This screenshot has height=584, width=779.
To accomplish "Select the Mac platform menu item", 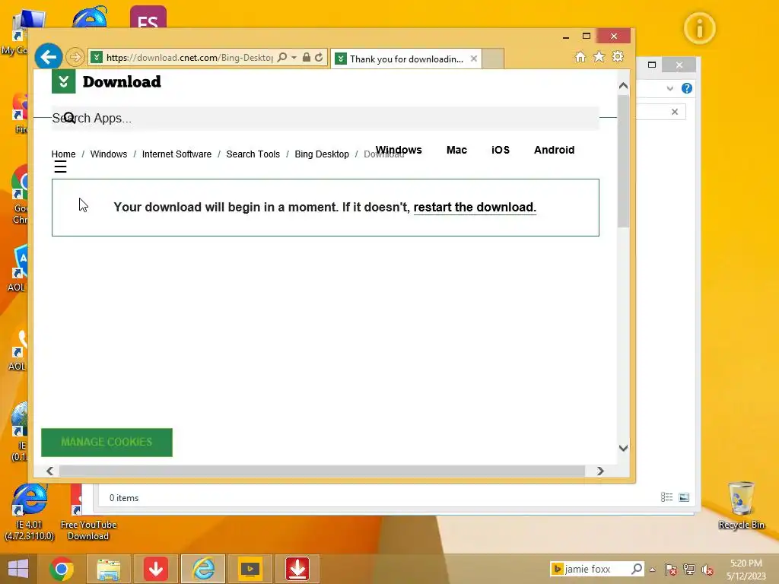I will click(x=456, y=150).
